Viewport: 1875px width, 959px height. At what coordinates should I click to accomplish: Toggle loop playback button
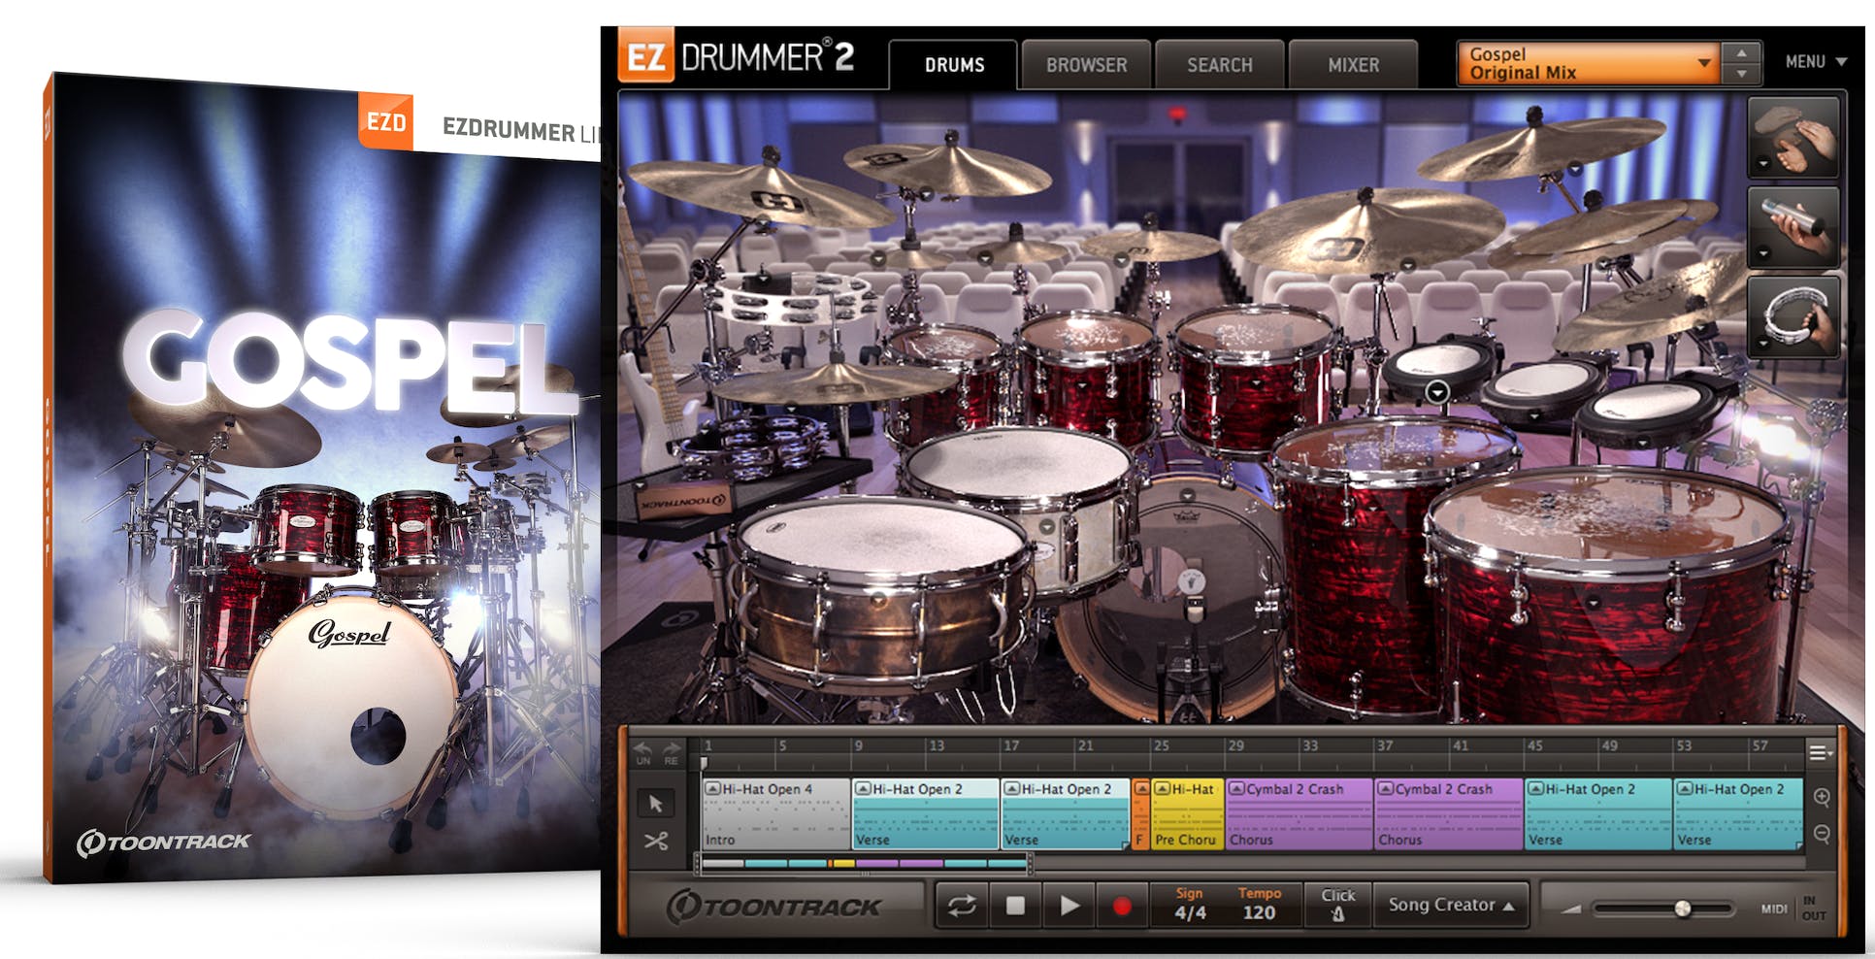pyautogui.click(x=962, y=906)
